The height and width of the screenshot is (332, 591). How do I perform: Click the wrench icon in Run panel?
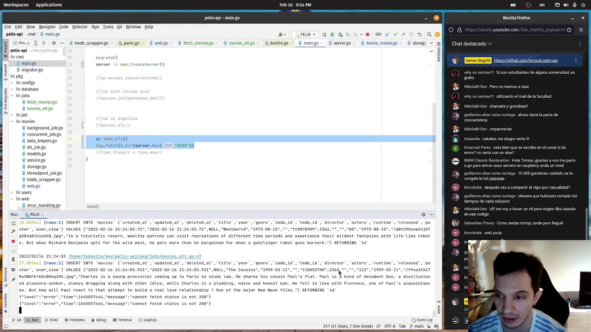click(x=13, y=231)
